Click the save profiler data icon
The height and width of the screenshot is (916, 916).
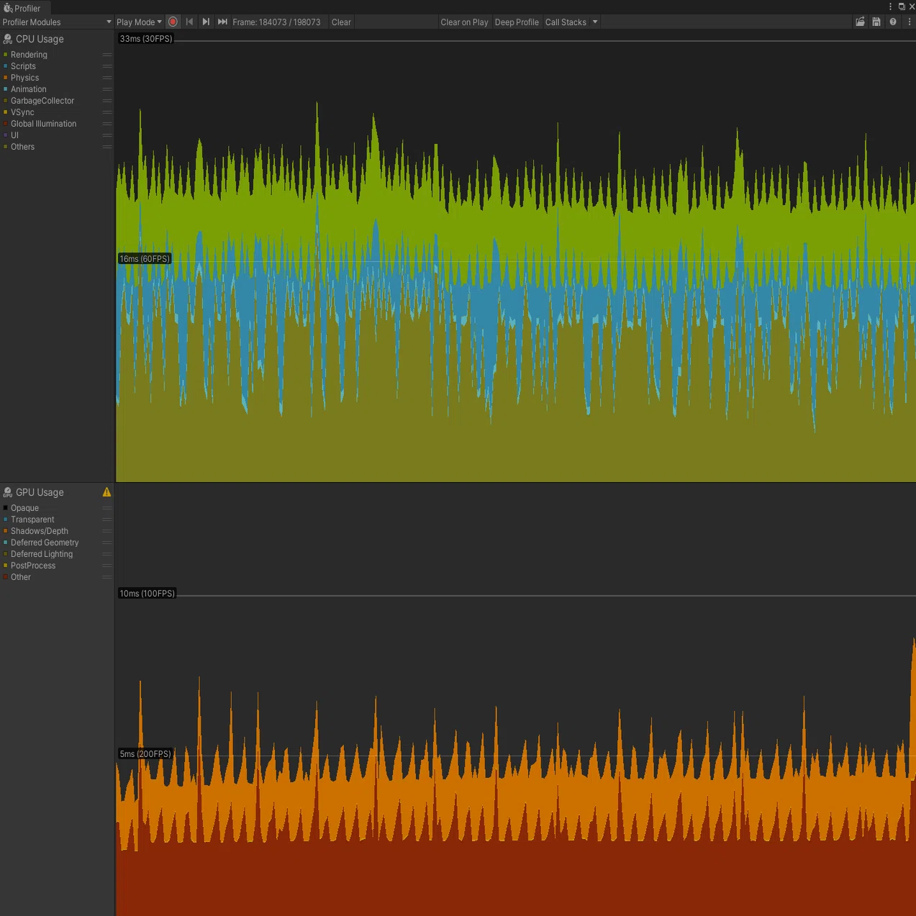[876, 22]
